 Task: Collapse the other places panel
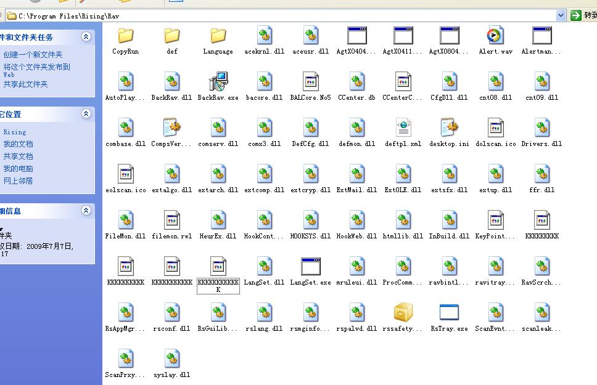(x=86, y=113)
